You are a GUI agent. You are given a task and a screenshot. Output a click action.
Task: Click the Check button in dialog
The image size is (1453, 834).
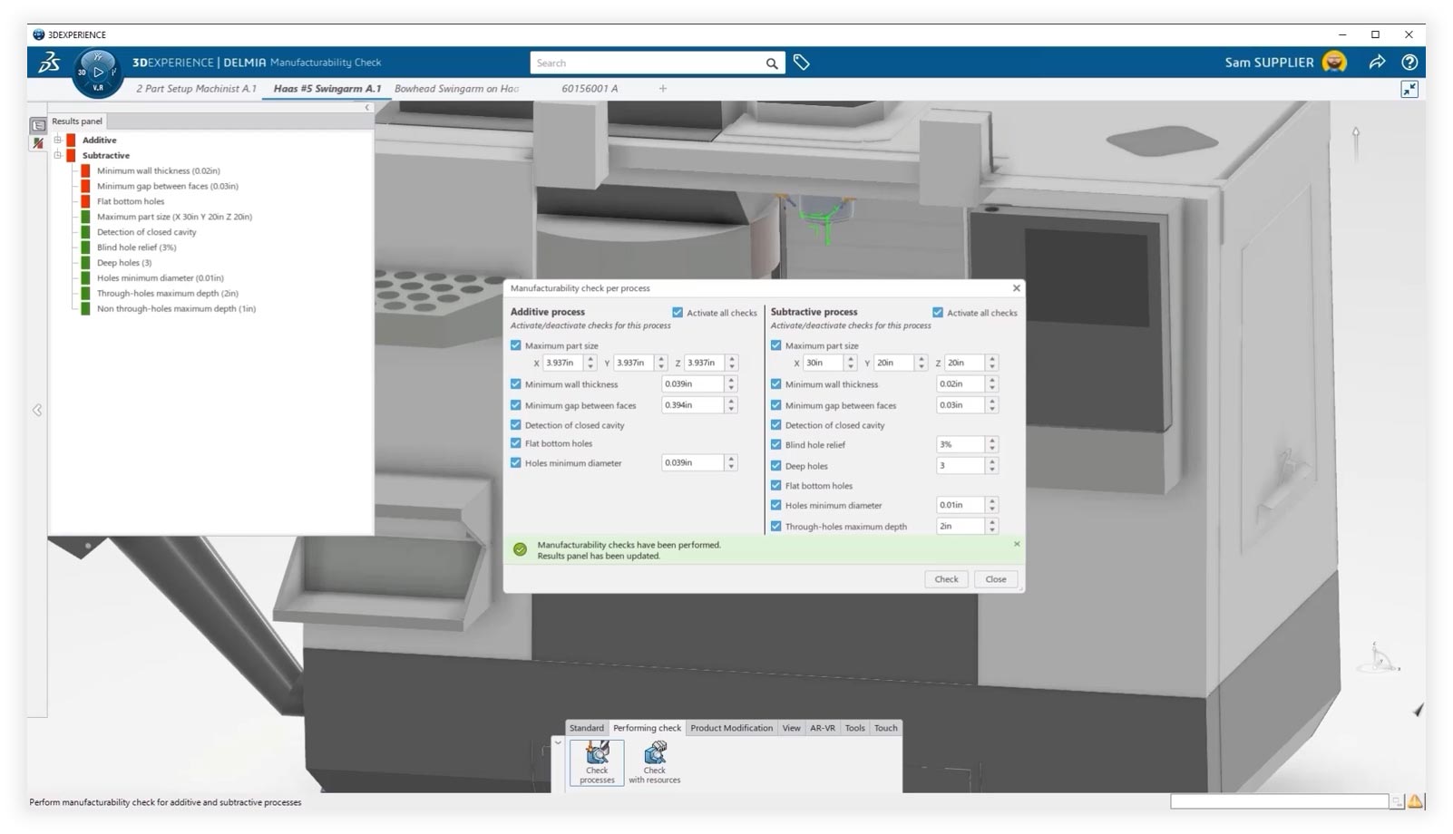click(946, 579)
